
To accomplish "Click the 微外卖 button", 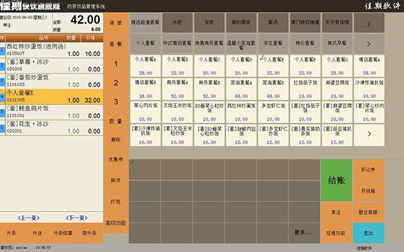I will (x=90, y=233).
